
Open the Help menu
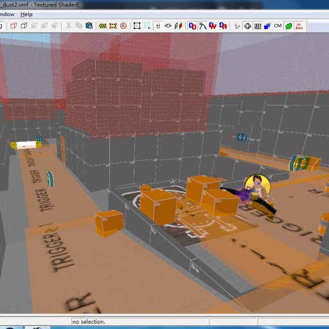(x=26, y=14)
